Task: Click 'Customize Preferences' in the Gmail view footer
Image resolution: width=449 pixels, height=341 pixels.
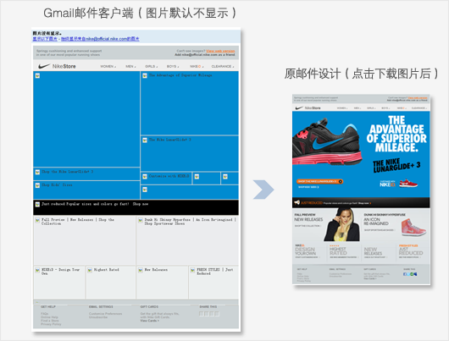Action: [105, 314]
